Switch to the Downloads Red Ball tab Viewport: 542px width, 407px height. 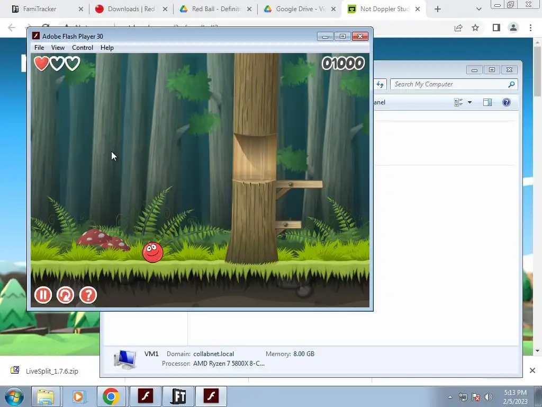131,9
